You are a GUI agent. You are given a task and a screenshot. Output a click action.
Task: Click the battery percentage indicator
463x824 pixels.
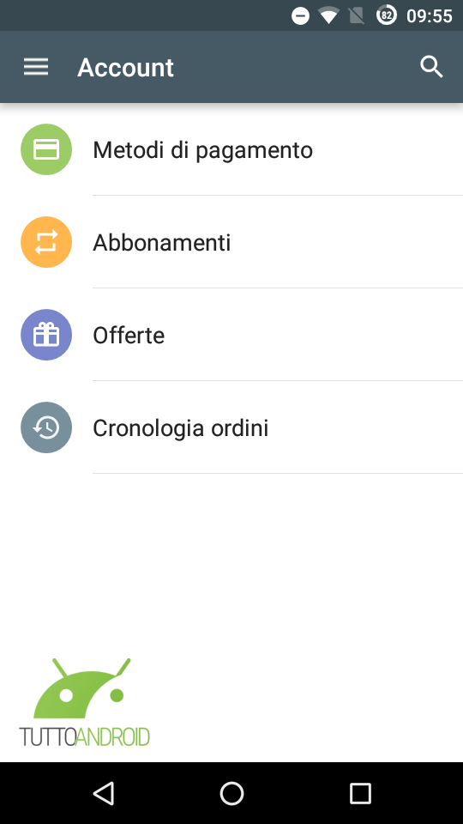[387, 15]
